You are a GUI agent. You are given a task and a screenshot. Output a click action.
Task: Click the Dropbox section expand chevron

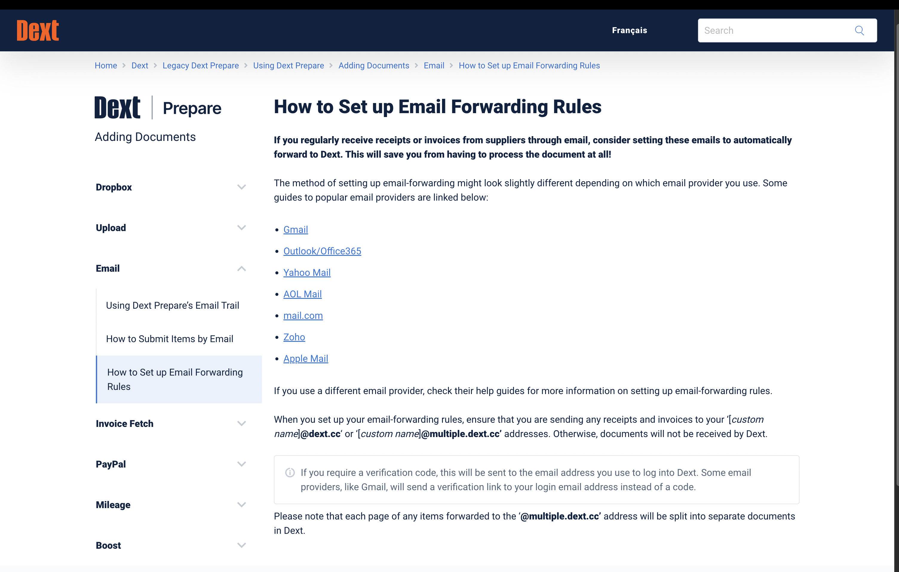click(x=242, y=187)
